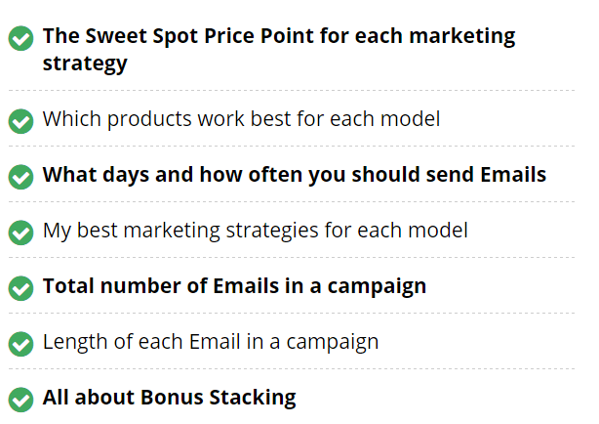The height and width of the screenshot is (424, 599).
Task: Click What days and how often you should send Emails
Action: tap(295, 175)
